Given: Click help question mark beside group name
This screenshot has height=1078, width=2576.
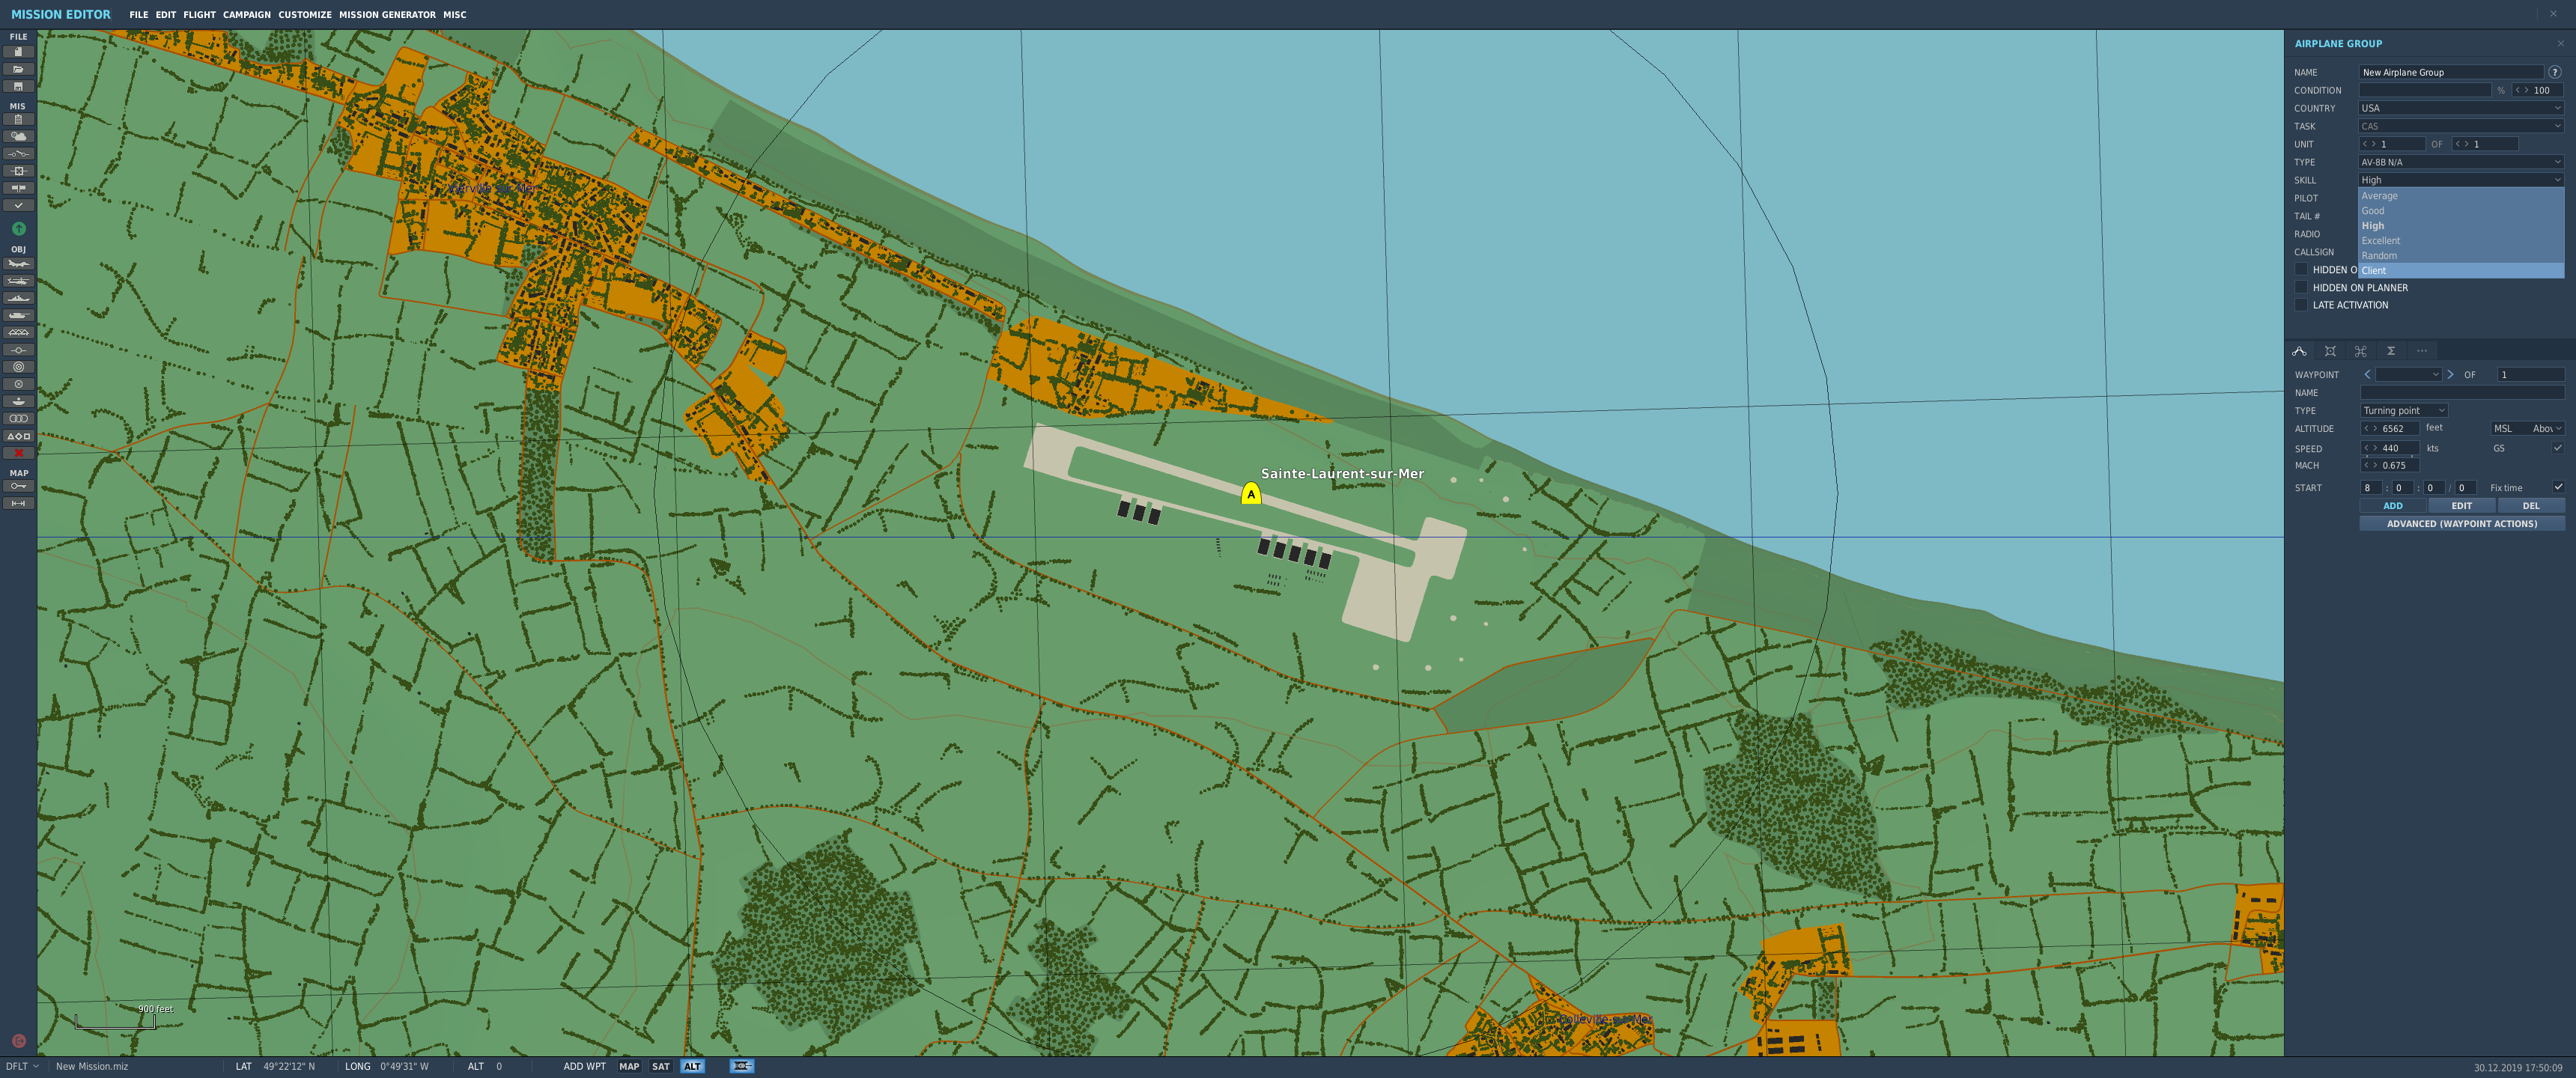Looking at the screenshot, I should click(x=2554, y=72).
